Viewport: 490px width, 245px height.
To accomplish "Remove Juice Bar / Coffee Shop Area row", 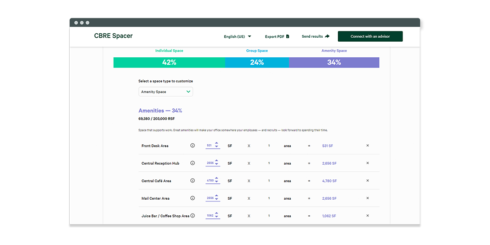I will (367, 216).
